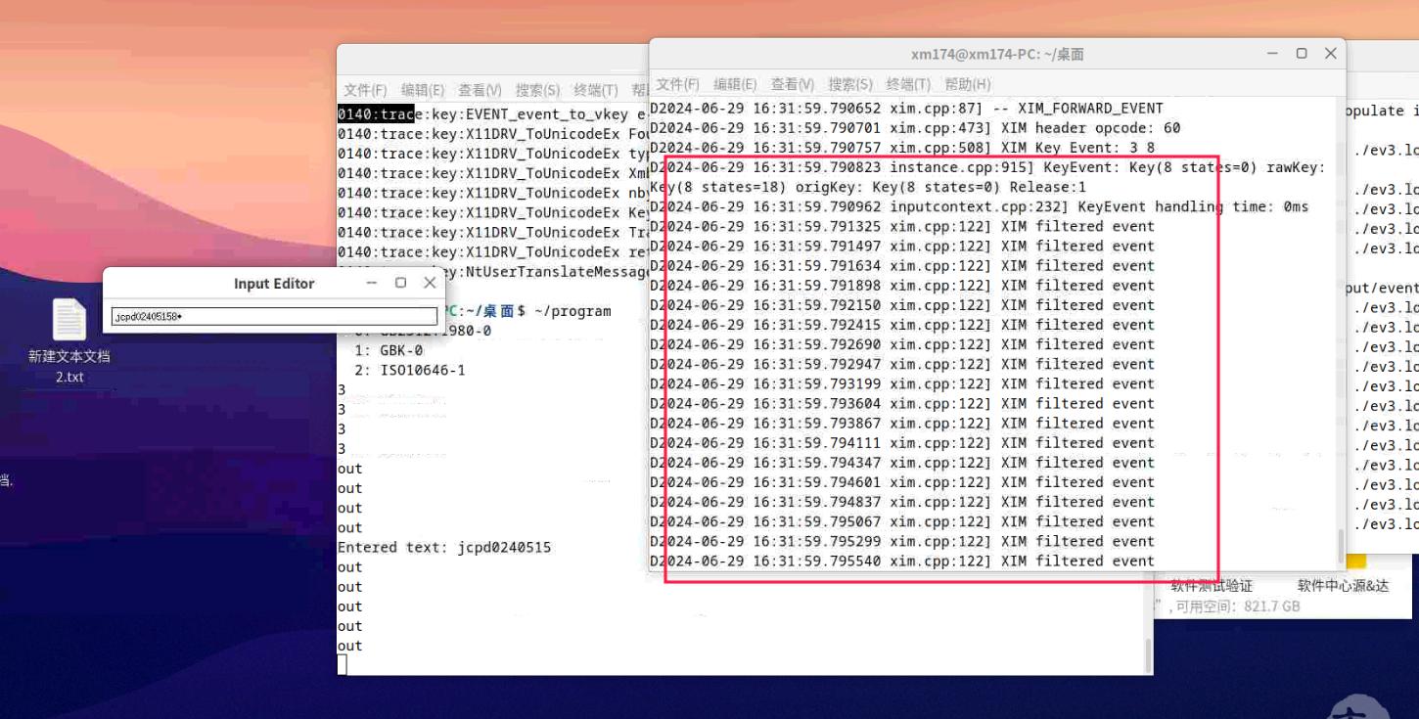Click the '~/program' command in back terminal
1419x719 pixels.
tap(572, 311)
